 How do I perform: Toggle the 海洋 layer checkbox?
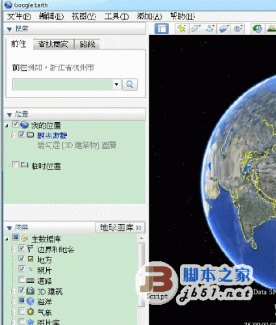click(x=21, y=300)
